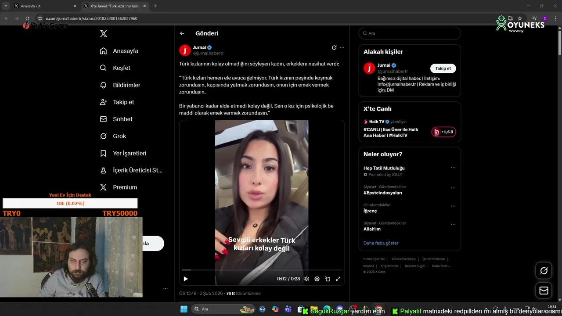Seek within the video progress bar
The width and height of the screenshot is (562, 316).
tap(262, 270)
